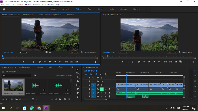Toggle V2 track output eye
This screenshot has height=111, width=198.
(102, 81)
